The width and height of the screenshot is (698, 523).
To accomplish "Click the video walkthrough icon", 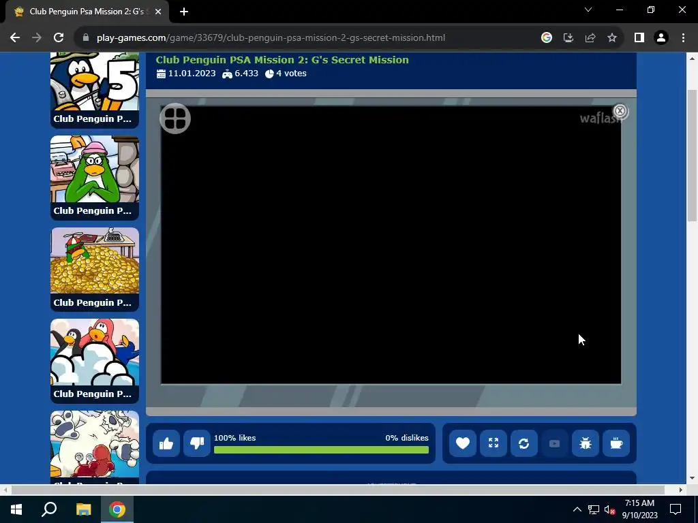I will [x=555, y=443].
